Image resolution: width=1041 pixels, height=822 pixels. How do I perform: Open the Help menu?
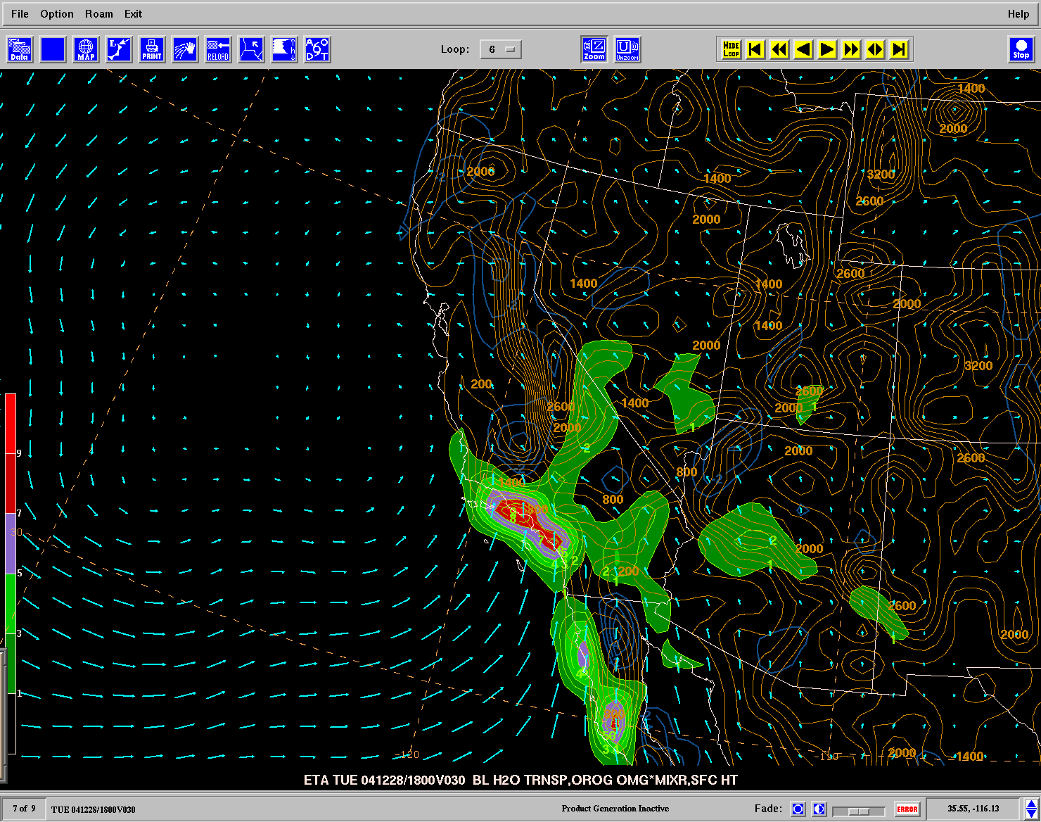coord(1018,14)
